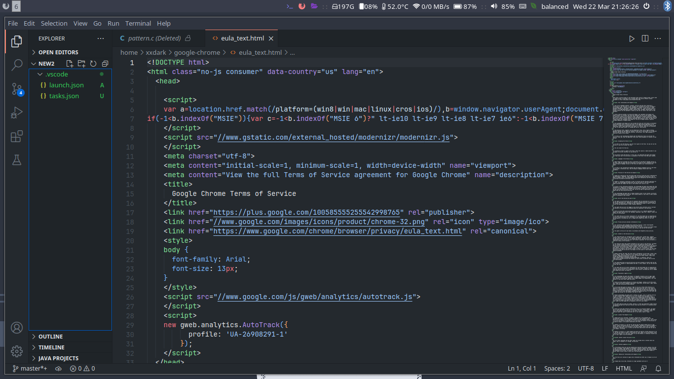674x379 pixels.
Task: Open the Accounts menu in activity bar
Action: pyautogui.click(x=17, y=328)
